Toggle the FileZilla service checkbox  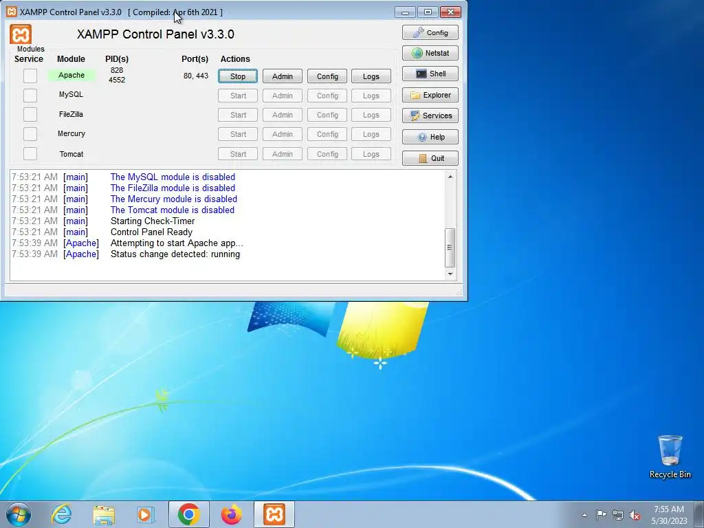[30, 115]
